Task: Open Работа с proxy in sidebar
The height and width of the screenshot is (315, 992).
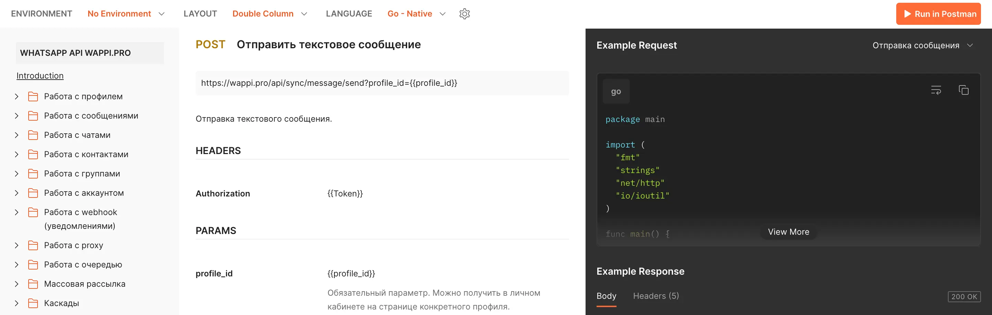Action: pyautogui.click(x=74, y=245)
